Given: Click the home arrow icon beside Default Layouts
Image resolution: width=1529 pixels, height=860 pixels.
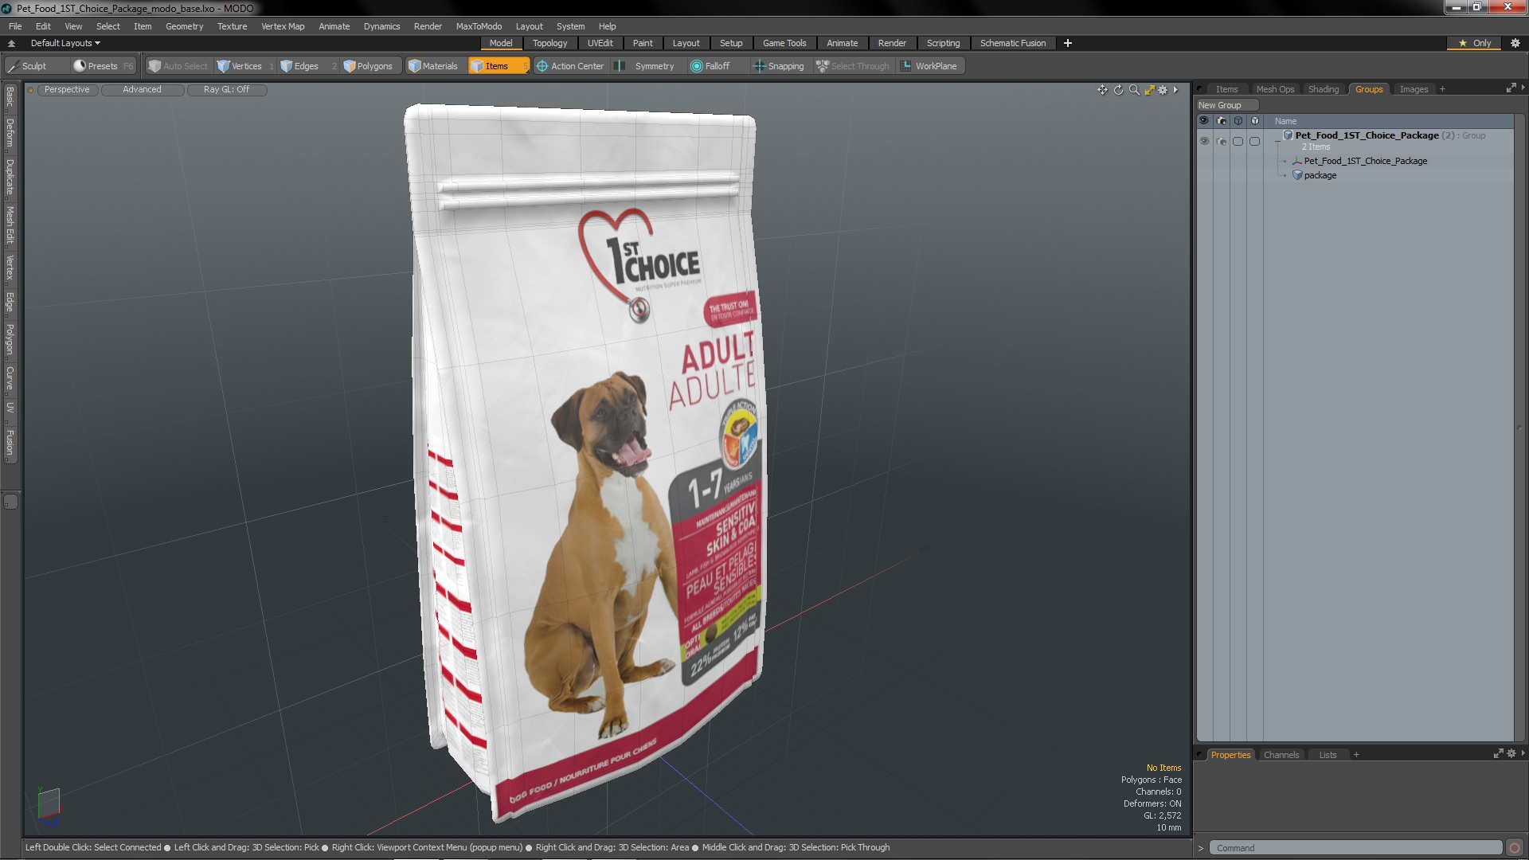Looking at the screenshot, I should coord(11,43).
